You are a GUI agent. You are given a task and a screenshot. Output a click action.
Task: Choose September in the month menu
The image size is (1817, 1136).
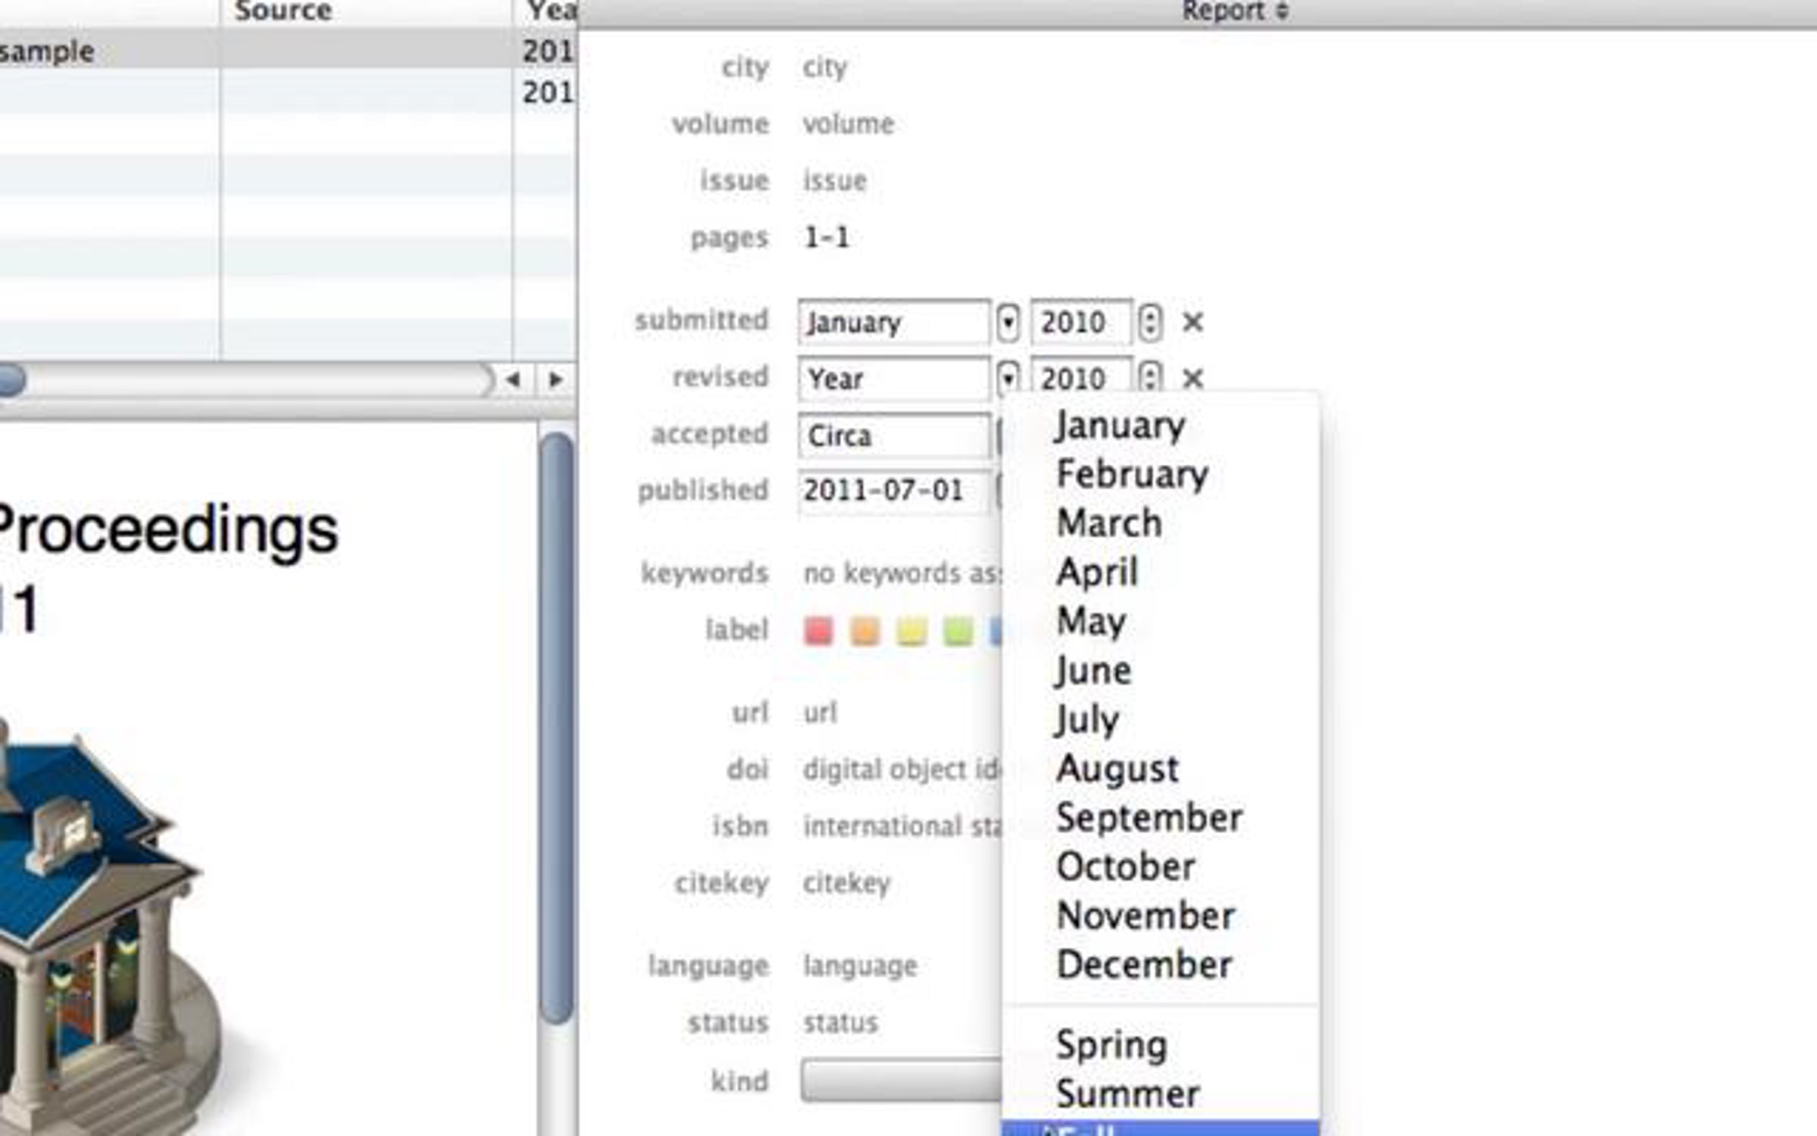point(1148,818)
